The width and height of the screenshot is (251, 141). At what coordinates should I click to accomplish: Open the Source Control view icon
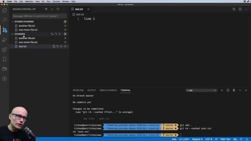4,30
